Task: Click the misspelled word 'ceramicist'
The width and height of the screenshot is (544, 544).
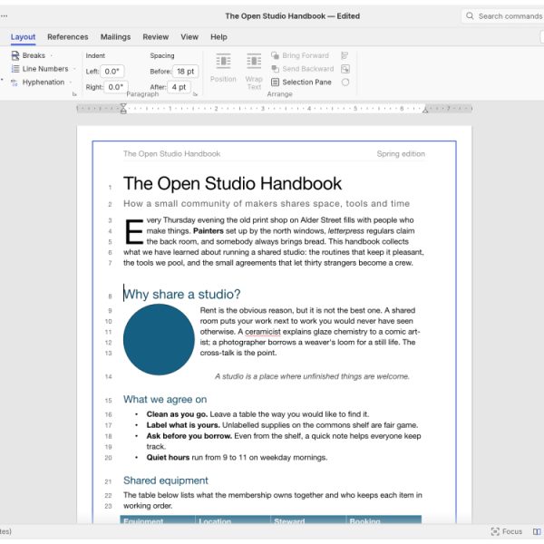Action: (263, 332)
